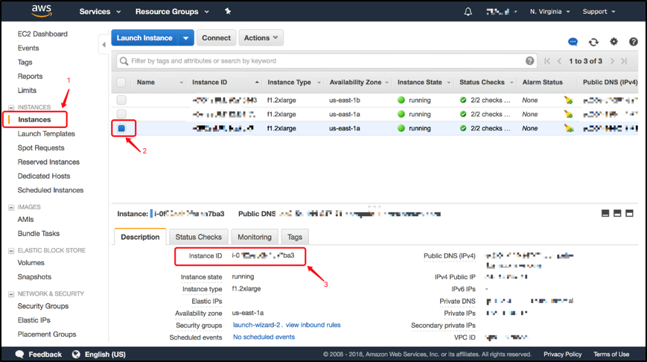The height and width of the screenshot is (362, 647).
Task: Click the search filter help icon
Action: click(530, 60)
